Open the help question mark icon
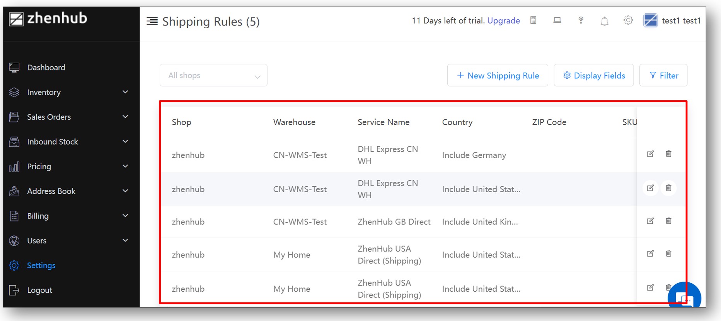This screenshot has height=321, width=721. pyautogui.click(x=581, y=20)
